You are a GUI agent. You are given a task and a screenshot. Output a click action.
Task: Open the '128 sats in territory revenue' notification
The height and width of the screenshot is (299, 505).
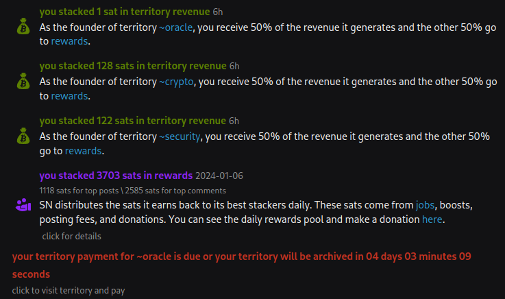[133, 66]
